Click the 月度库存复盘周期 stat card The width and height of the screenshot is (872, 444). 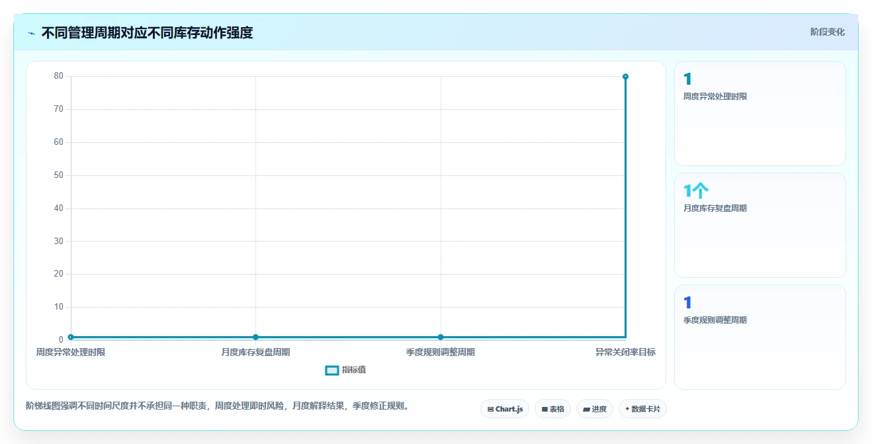tap(760, 225)
